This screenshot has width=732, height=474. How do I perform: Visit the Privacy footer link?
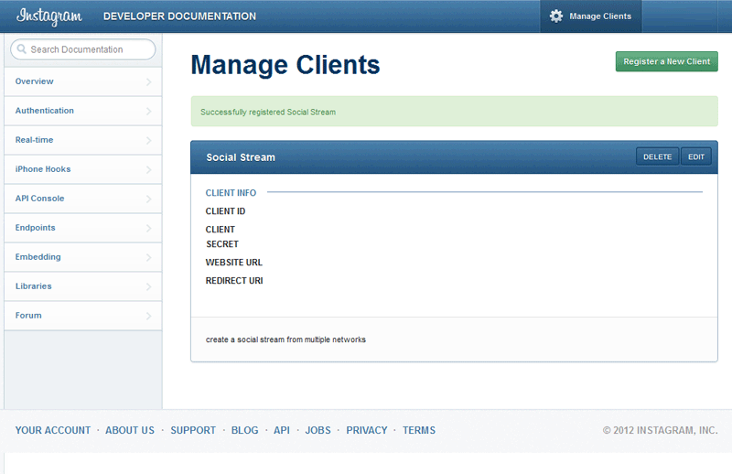(366, 430)
